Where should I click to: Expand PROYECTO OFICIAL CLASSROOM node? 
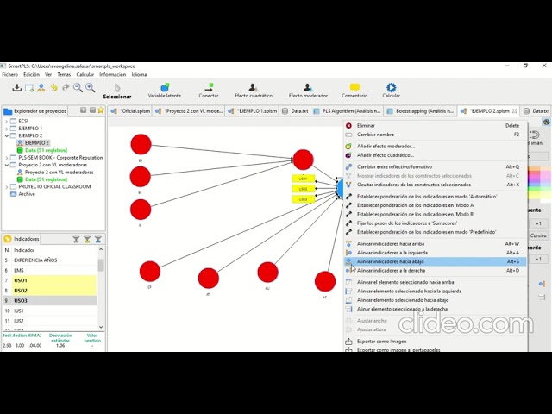click(x=6, y=187)
